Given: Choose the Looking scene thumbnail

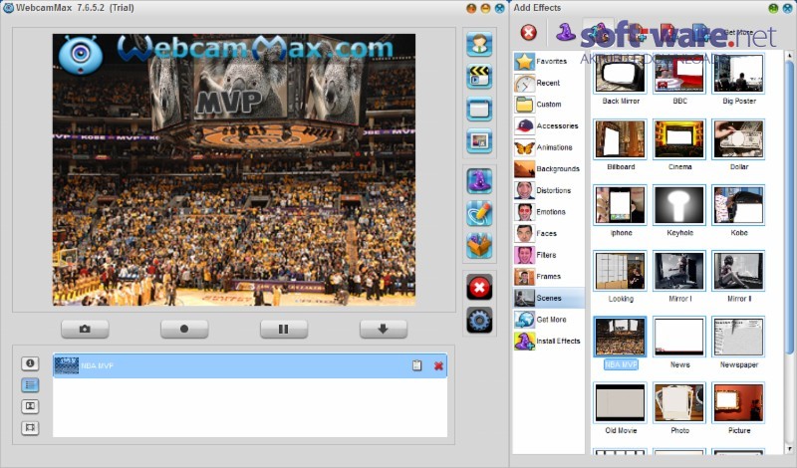Looking at the screenshot, I should pos(620,271).
